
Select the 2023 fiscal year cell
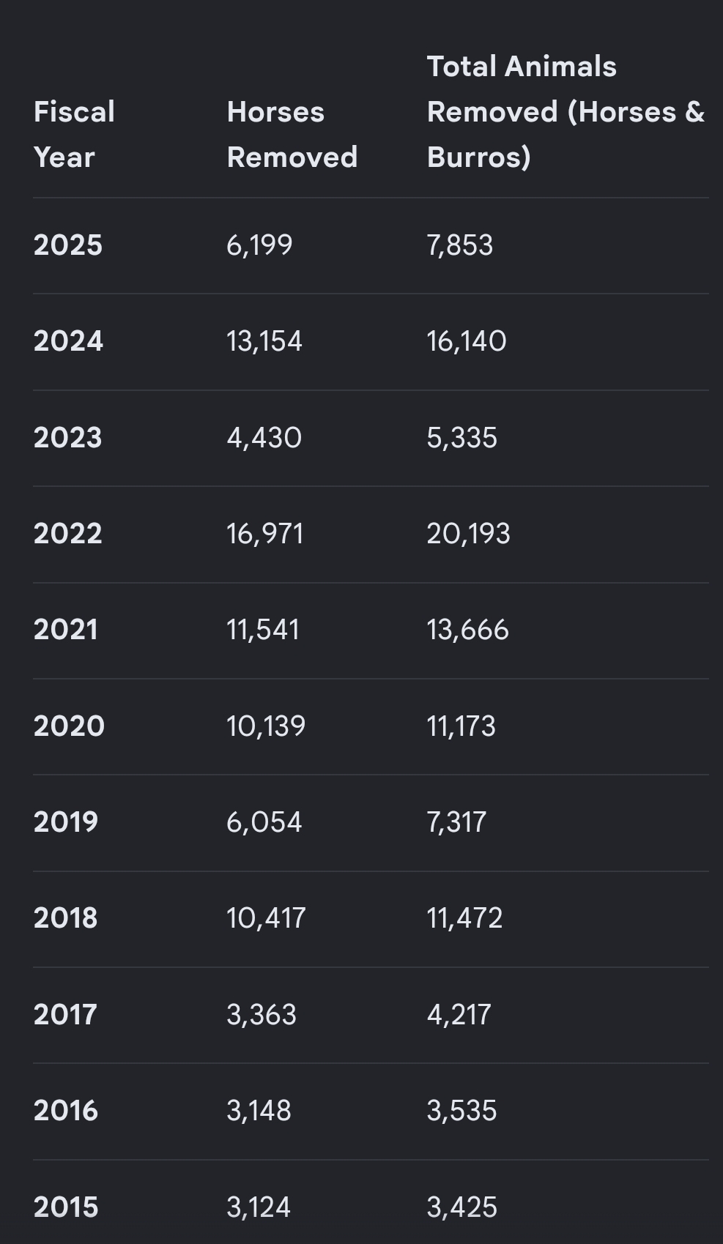click(68, 438)
